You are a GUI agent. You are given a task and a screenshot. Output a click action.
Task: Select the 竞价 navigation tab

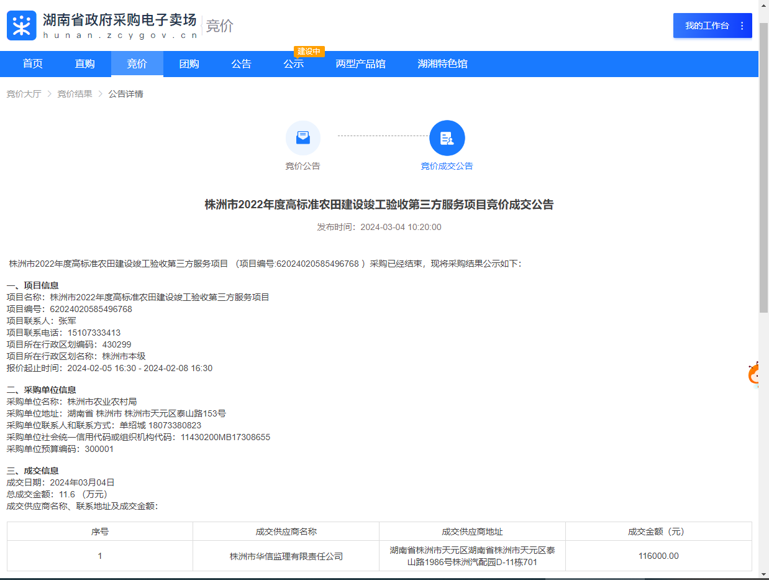pos(137,63)
